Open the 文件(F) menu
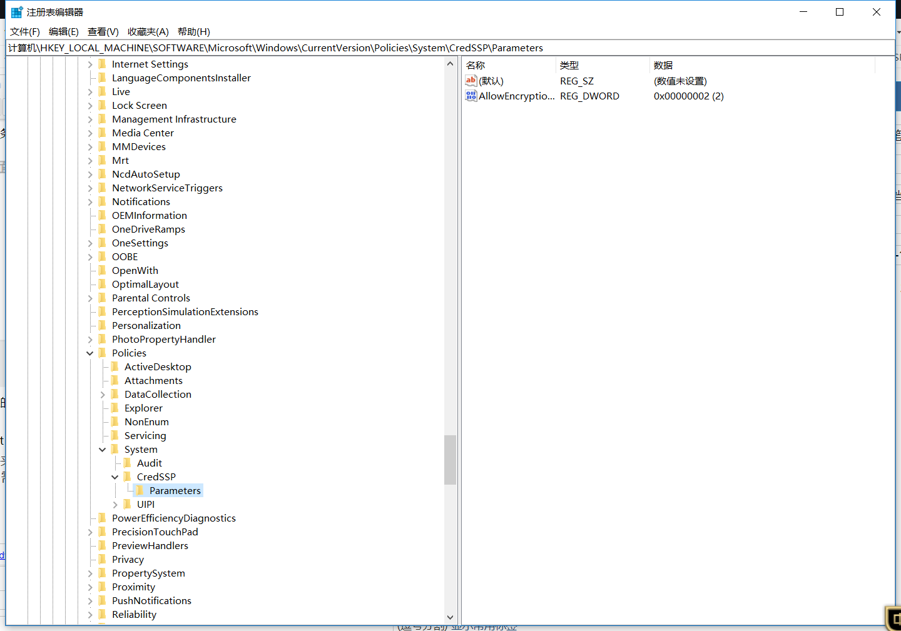Viewport: 901px width, 631px height. tap(25, 32)
